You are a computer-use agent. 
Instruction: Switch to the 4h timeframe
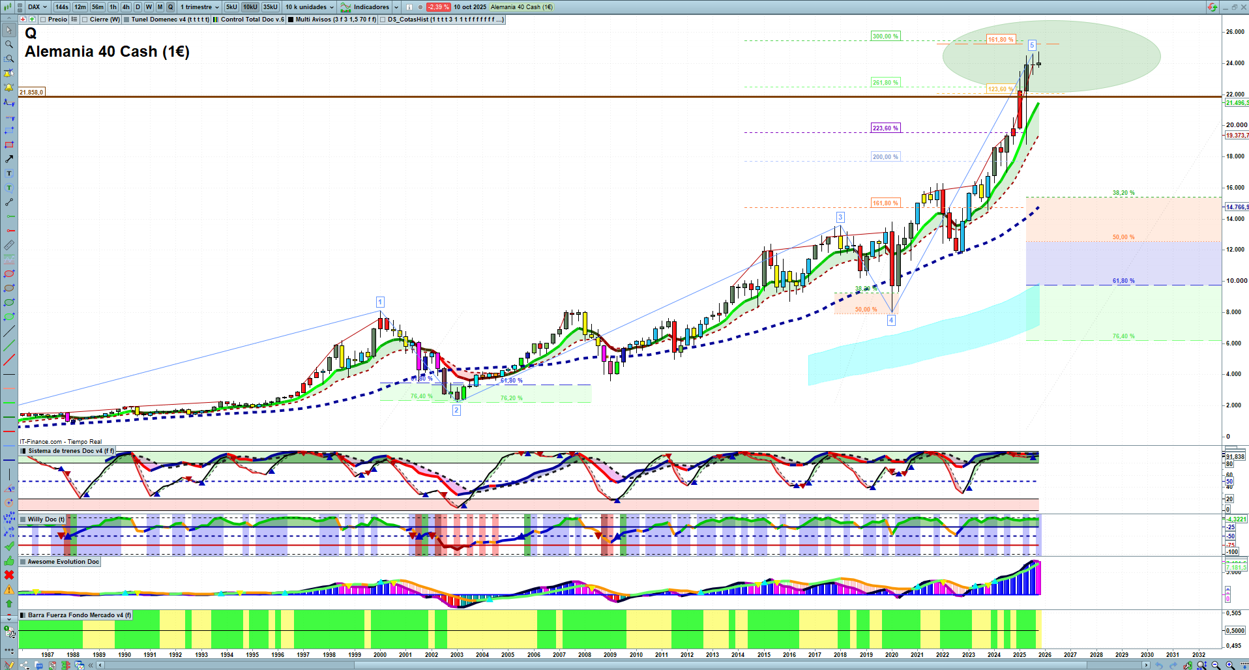coord(126,7)
